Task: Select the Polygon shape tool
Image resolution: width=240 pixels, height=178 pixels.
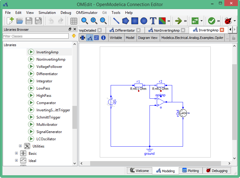Action: [125, 21]
